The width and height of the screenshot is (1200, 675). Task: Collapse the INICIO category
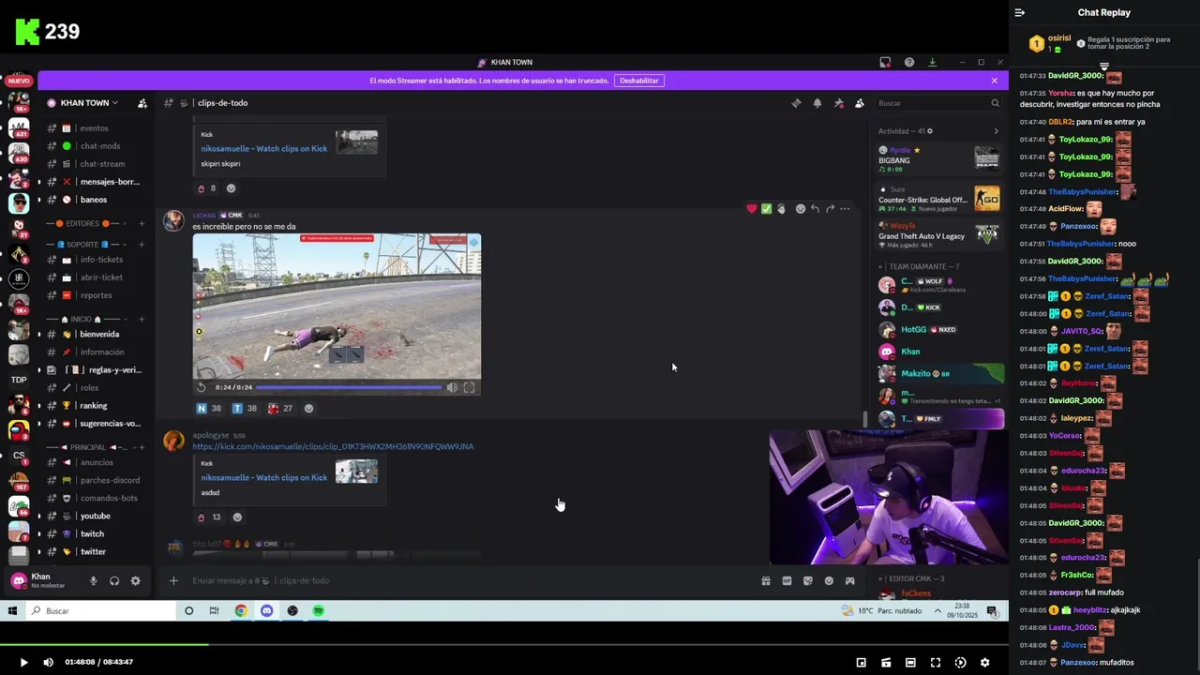pyautogui.click(x=85, y=320)
